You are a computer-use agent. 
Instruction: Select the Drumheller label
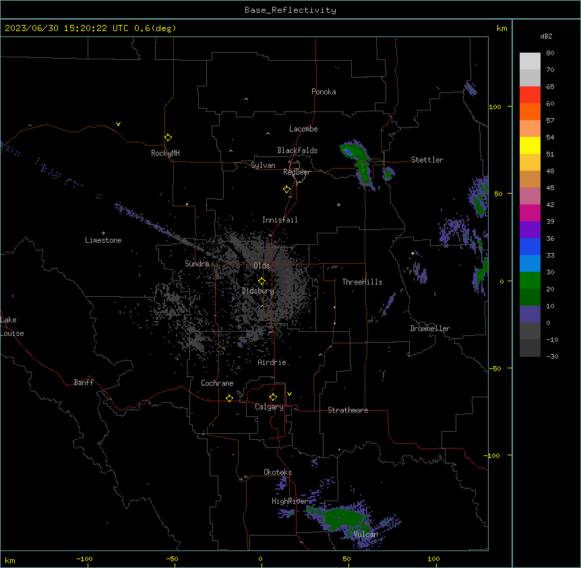point(430,329)
